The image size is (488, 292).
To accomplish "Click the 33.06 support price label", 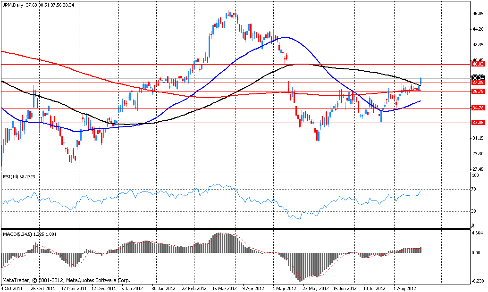I will point(478,123).
